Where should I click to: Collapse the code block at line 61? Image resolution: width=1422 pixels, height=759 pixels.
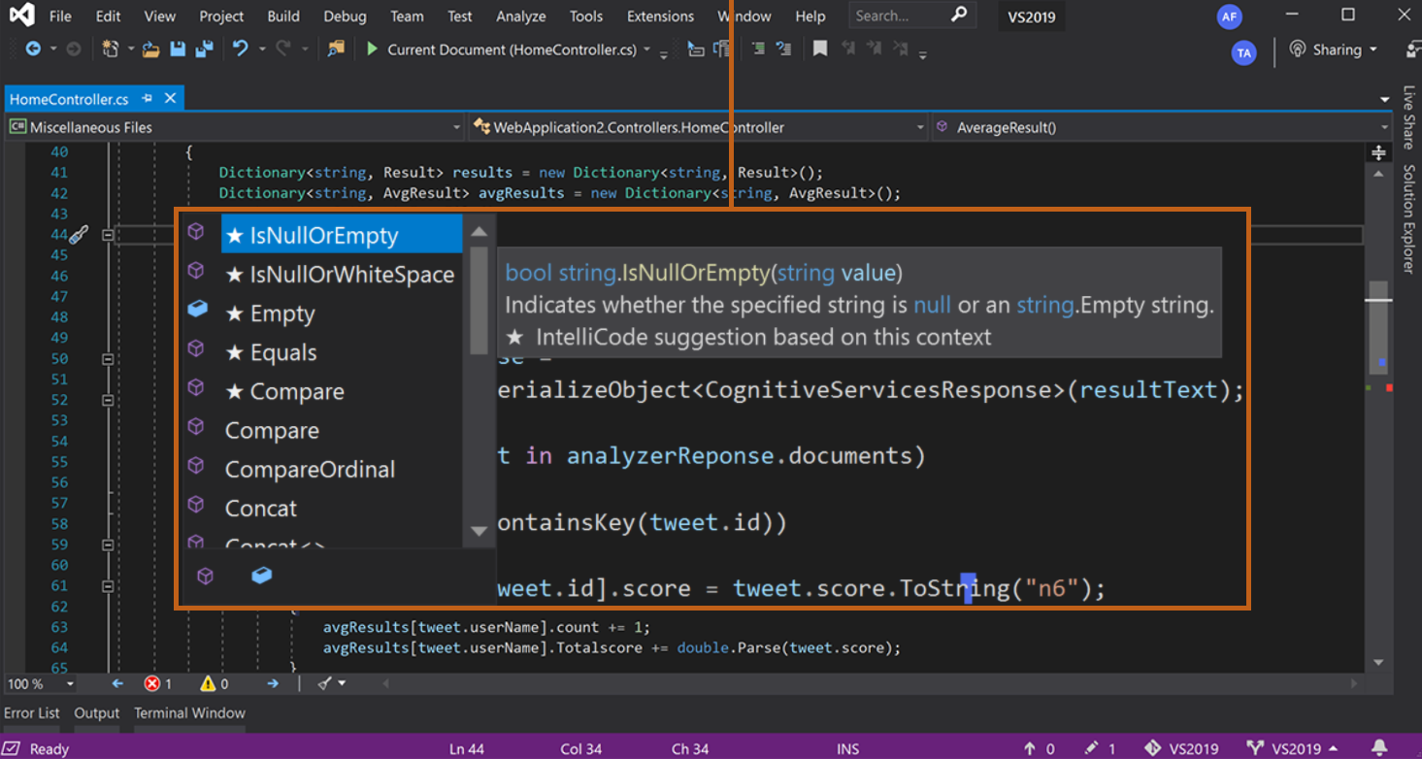click(x=108, y=585)
